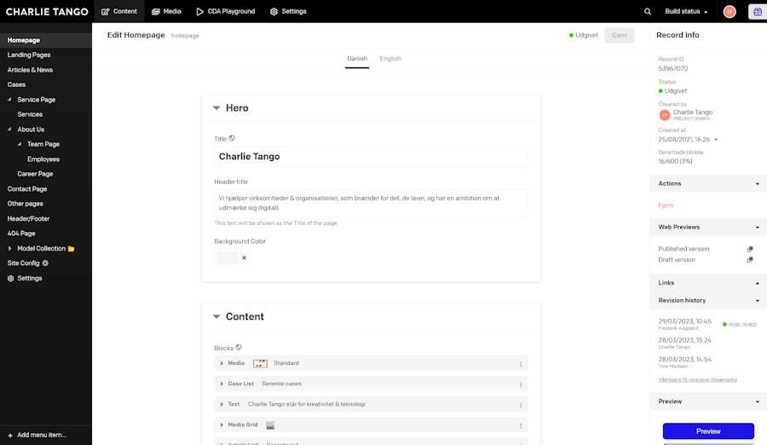Image resolution: width=767 pixels, height=445 pixels.
Task: Collapse the Team Page tree item
Action: pos(20,144)
